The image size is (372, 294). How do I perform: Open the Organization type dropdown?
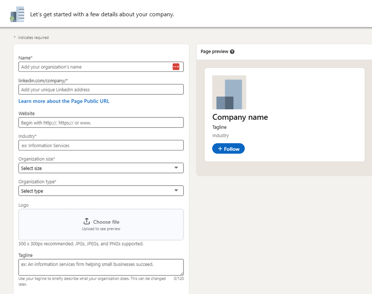point(101,191)
